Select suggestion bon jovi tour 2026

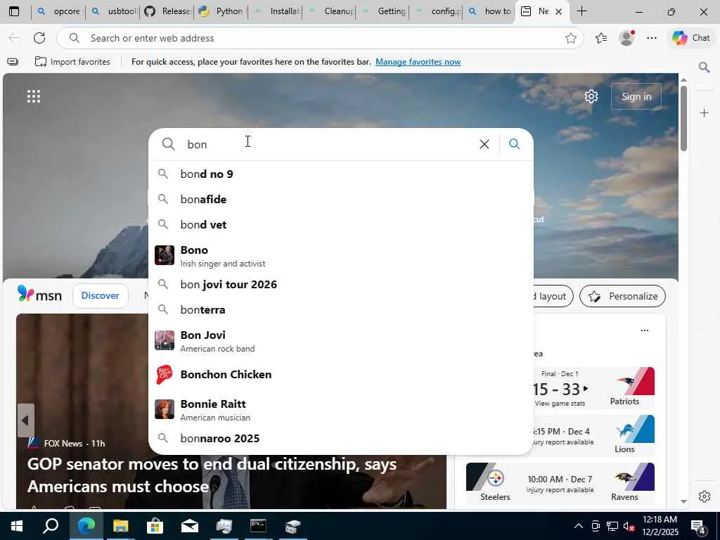(341, 284)
